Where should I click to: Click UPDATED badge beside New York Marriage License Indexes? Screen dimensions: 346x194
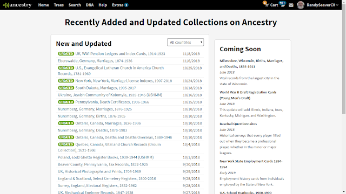point(66,81)
